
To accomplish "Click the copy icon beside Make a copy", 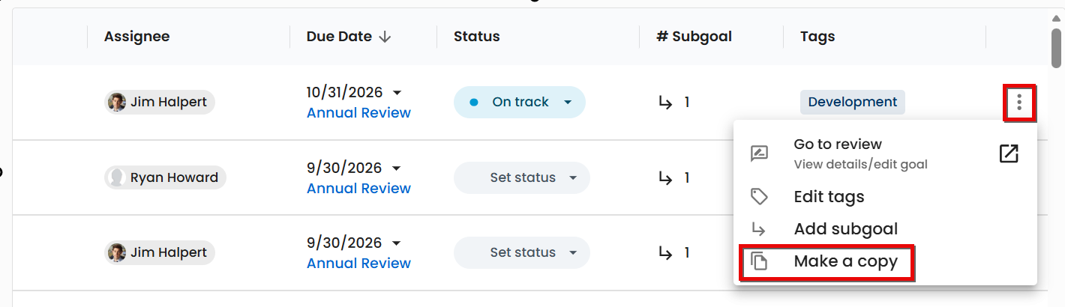I will point(759,261).
